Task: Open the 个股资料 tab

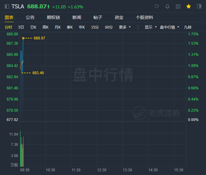Action: (144, 17)
